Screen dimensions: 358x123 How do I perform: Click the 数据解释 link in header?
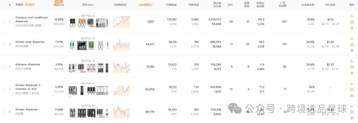(x=30, y=5)
